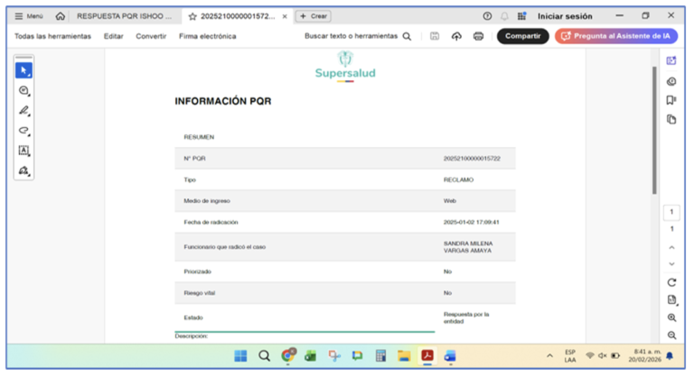Click the Compartir button
694x376 pixels.
pyautogui.click(x=522, y=36)
